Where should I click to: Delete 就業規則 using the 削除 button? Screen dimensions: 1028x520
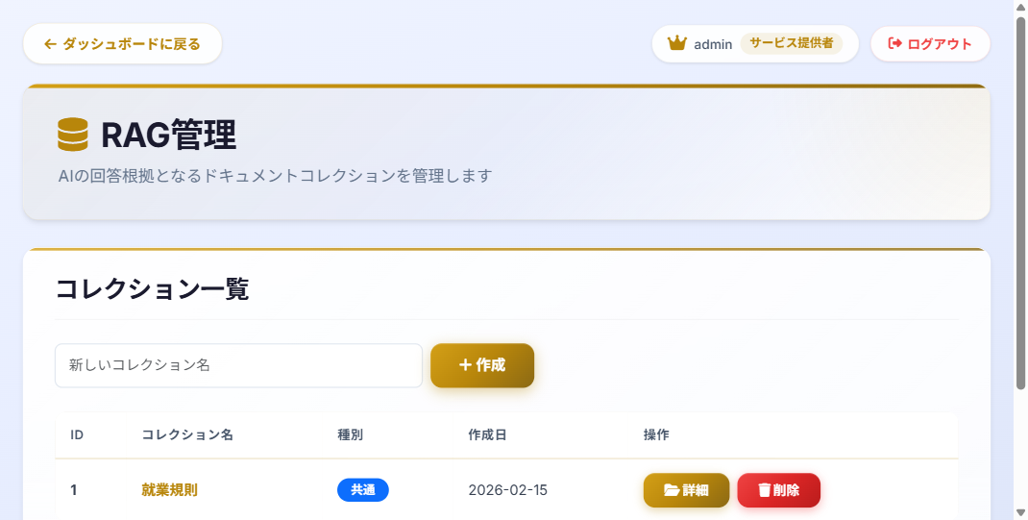click(778, 490)
